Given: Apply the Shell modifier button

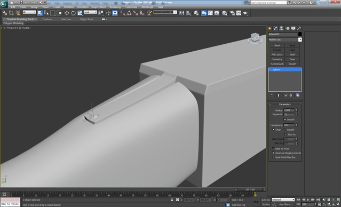Looking at the screenshot, I should tap(292, 54).
